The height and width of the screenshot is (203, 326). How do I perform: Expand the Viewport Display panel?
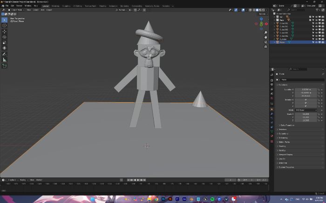tap(285, 155)
